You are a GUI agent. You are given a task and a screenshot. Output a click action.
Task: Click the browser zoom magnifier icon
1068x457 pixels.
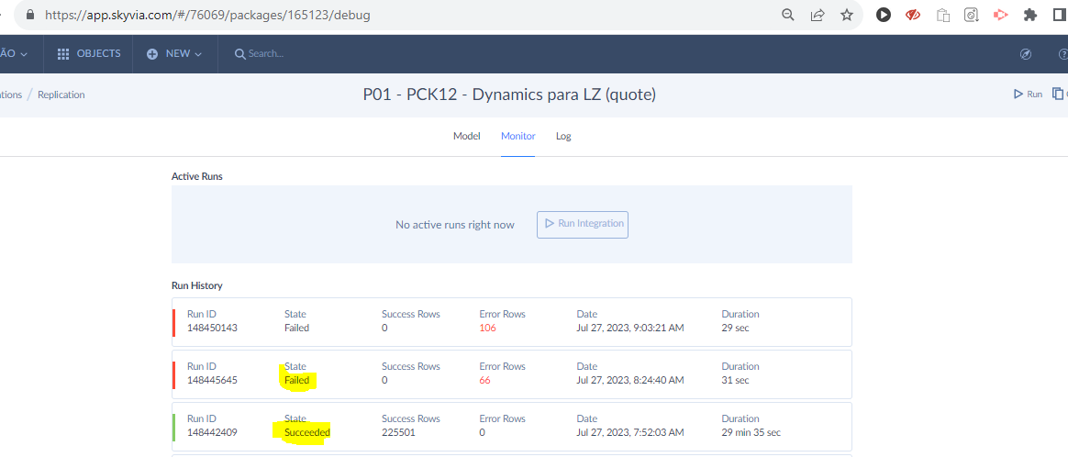[788, 15]
